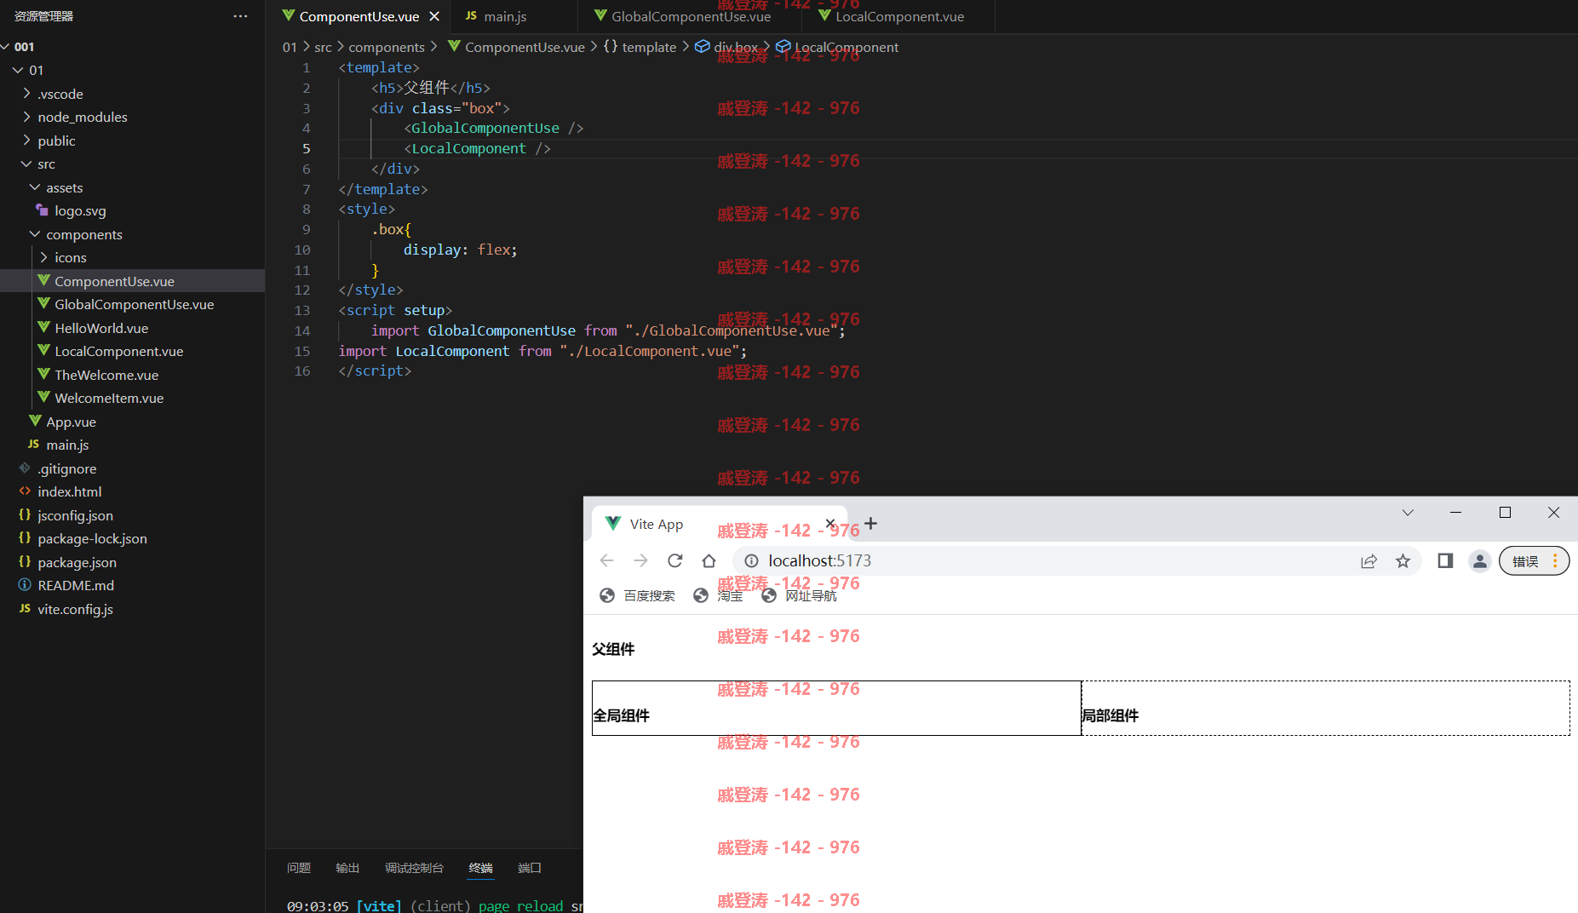
Task: Click the 错误 update button
Action: point(1534,560)
